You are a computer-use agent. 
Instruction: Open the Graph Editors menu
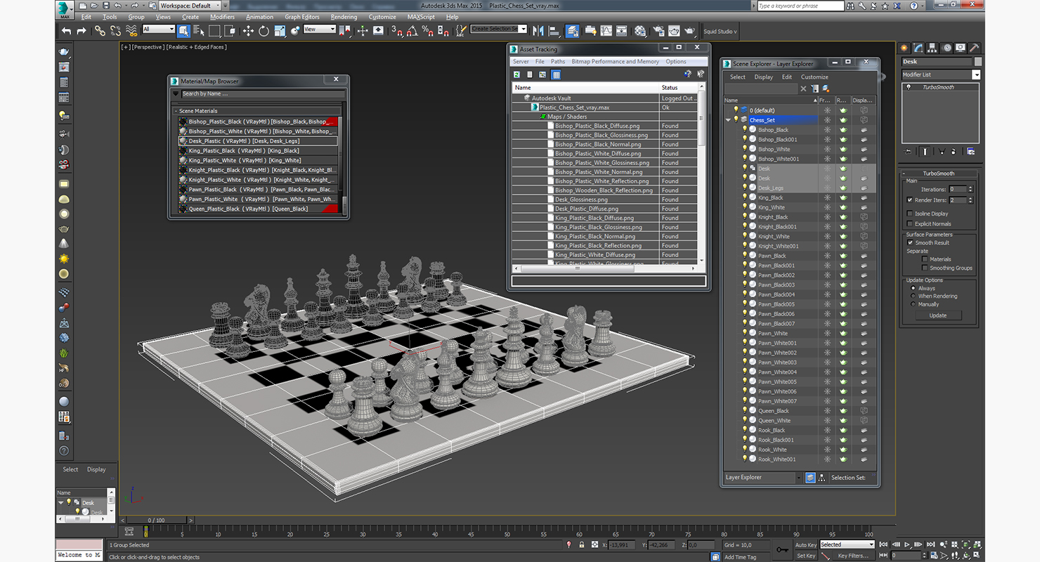[301, 17]
